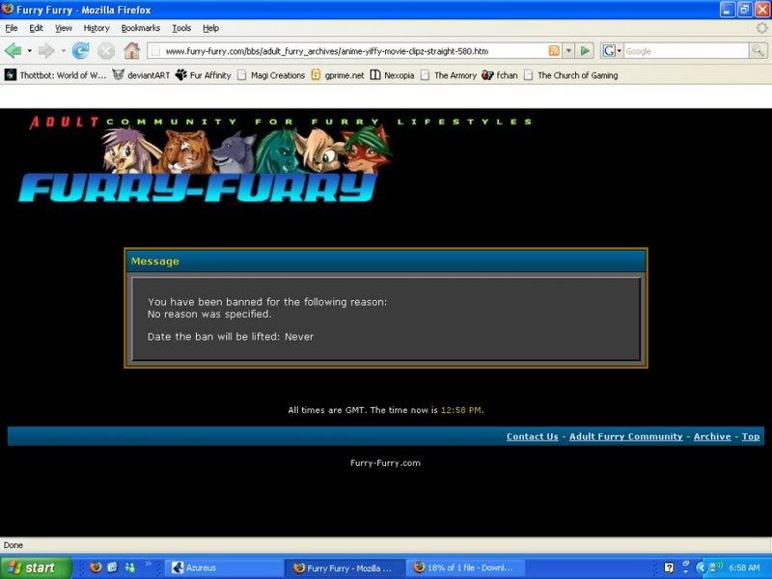Click the Firefox throbber activity icon
This screenshot has width=772, height=579.
coord(761,28)
